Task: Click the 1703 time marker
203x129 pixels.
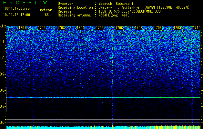Action: tap(61, 28)
